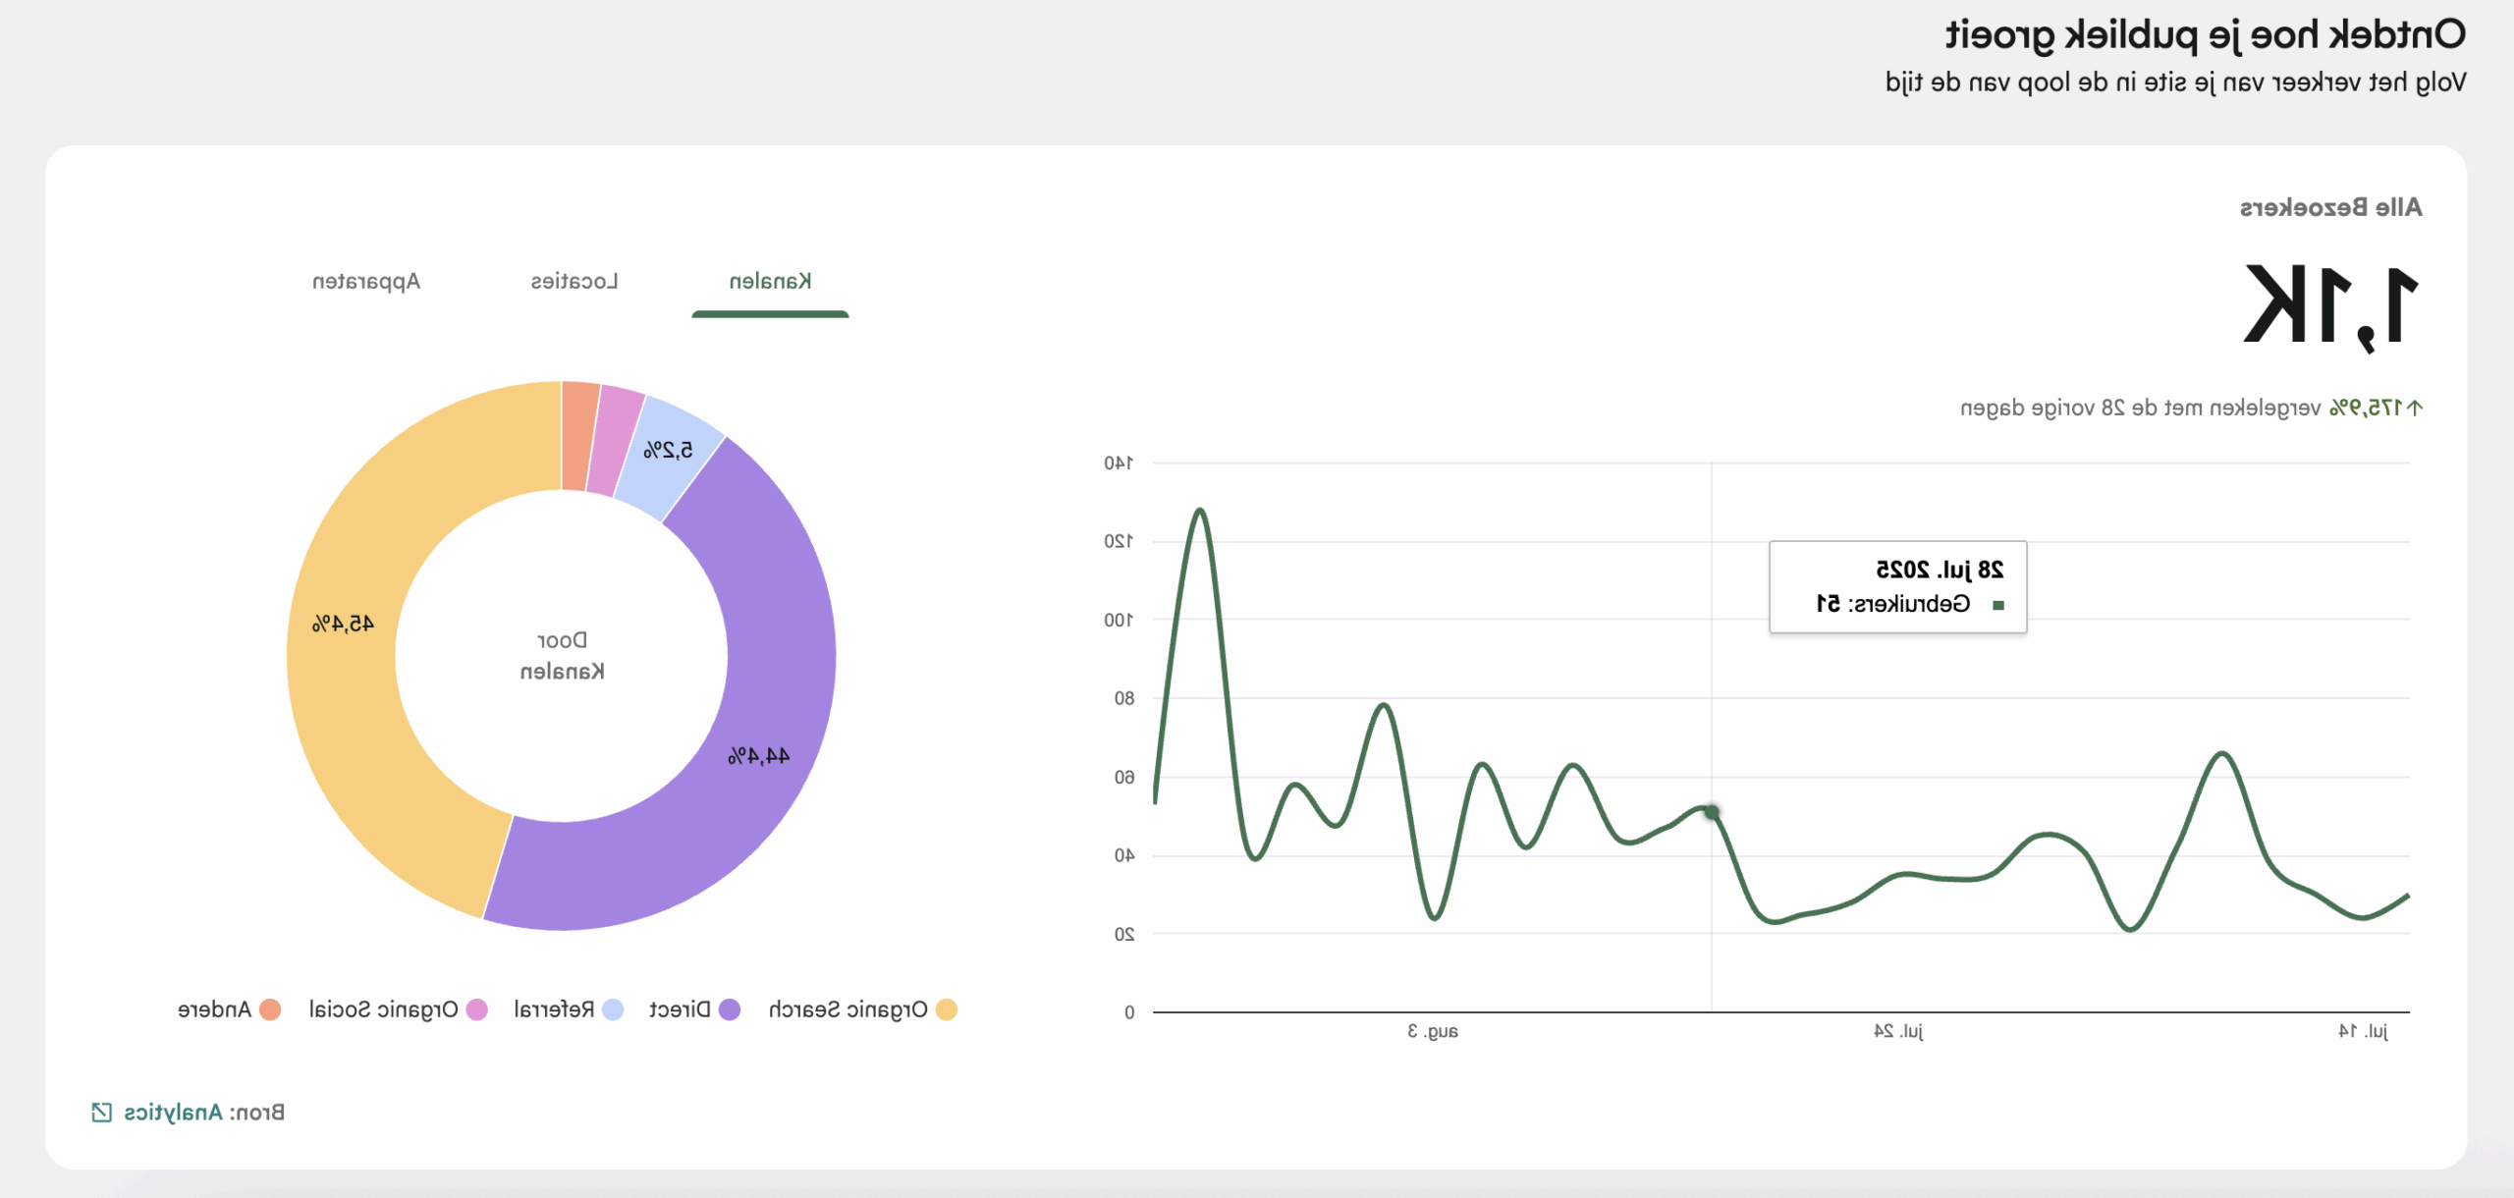
Task: Click the 5,2% light blue donut segment
Action: click(x=668, y=452)
